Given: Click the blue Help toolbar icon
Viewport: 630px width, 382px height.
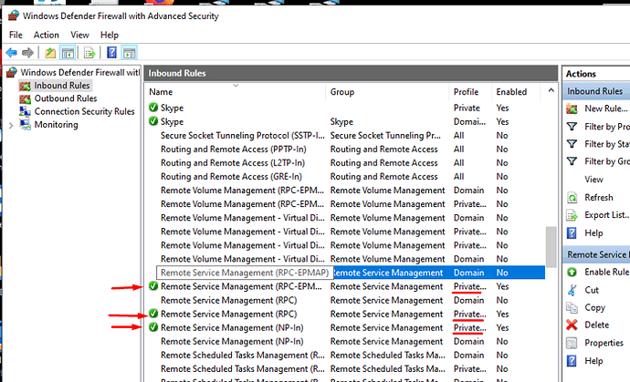Looking at the screenshot, I should (111, 53).
